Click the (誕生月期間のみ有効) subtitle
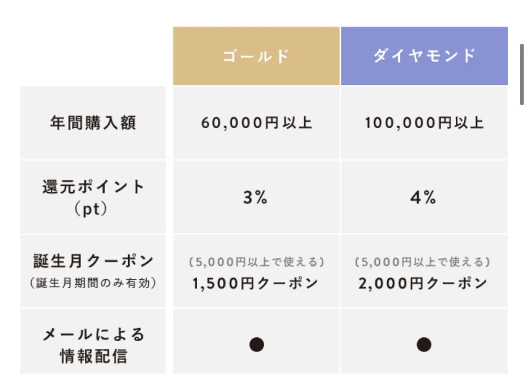The height and width of the screenshot is (374, 528). [93, 283]
